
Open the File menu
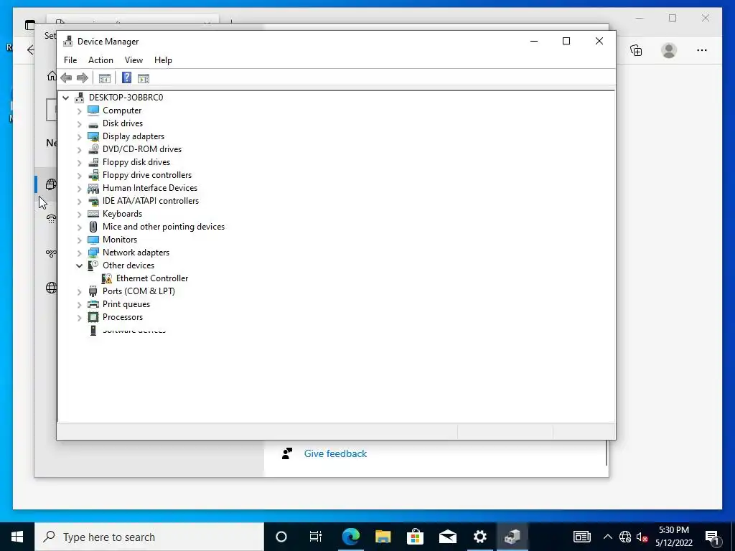click(x=70, y=60)
